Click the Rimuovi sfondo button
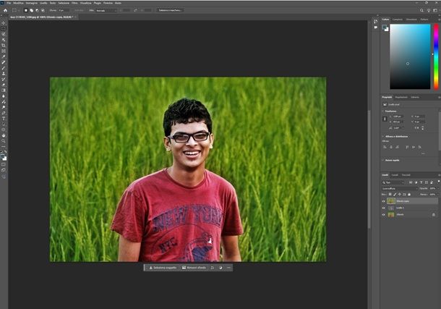441x309 pixels. coord(194,268)
